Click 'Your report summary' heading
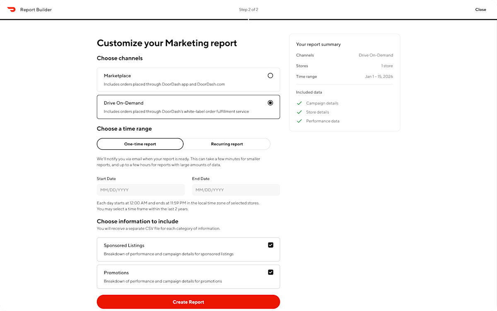The height and width of the screenshot is (311, 497). coord(318,44)
